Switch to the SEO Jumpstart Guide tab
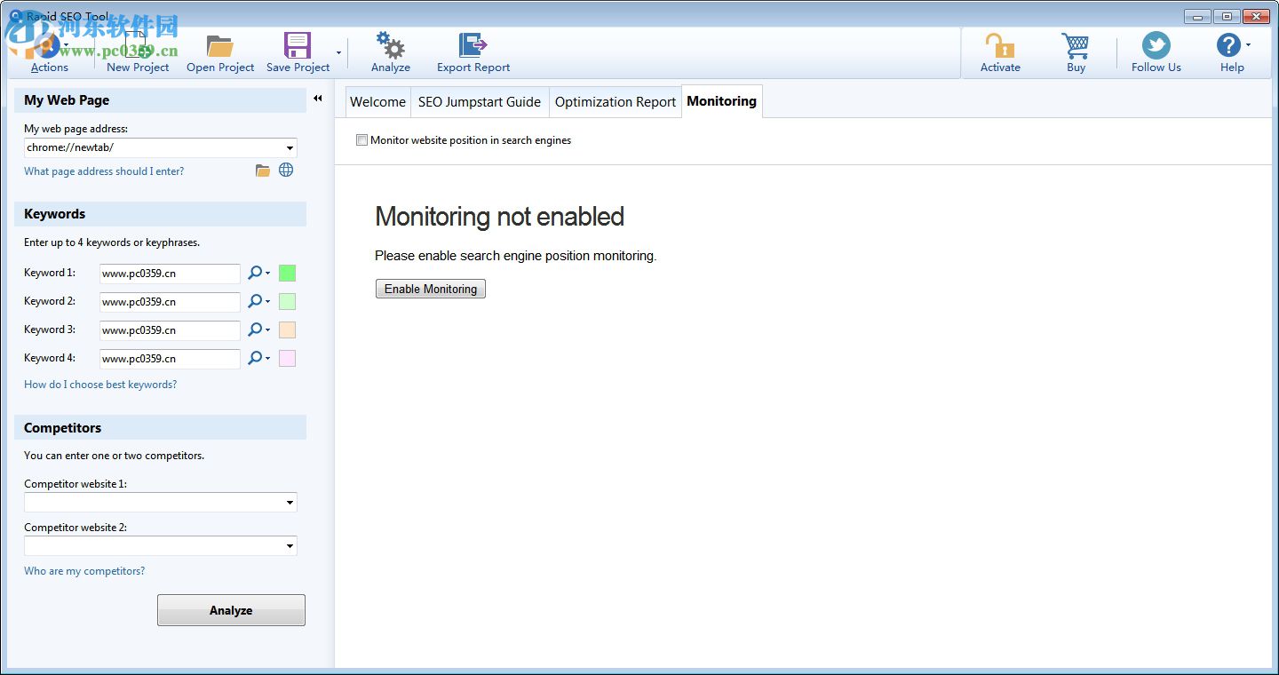This screenshot has height=675, width=1279. (x=480, y=102)
